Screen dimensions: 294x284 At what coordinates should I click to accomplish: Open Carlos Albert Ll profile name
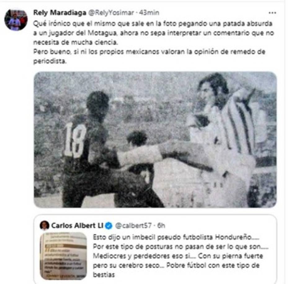click(x=77, y=226)
